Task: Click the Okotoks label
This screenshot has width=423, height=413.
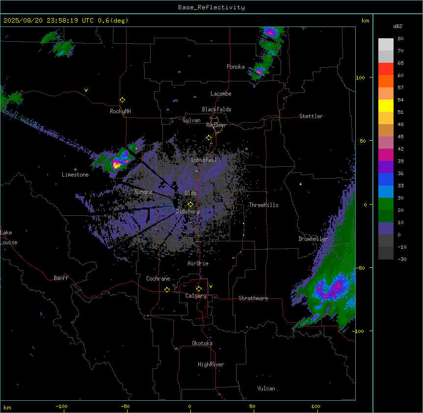Action: (x=202, y=343)
